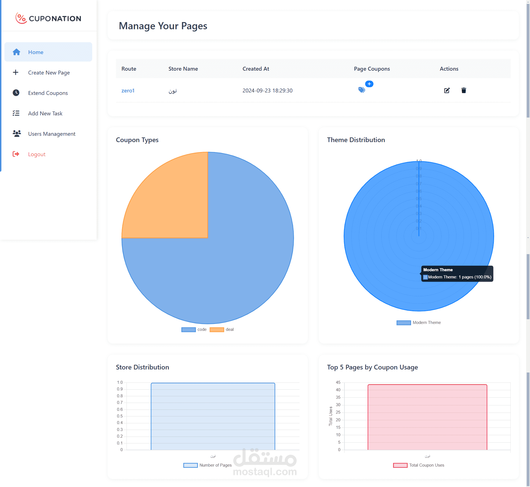The width and height of the screenshot is (530, 487).
Task: Click the add coupon plus button
Action: coord(369,84)
